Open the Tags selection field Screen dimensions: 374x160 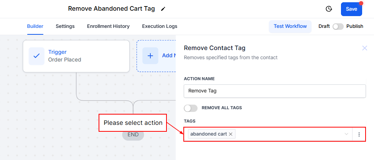288,134
